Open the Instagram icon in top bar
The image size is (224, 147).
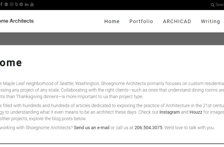[12, 4]
